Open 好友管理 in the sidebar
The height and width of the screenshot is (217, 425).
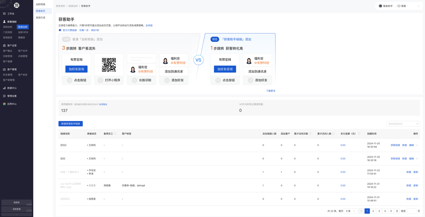tap(8, 75)
